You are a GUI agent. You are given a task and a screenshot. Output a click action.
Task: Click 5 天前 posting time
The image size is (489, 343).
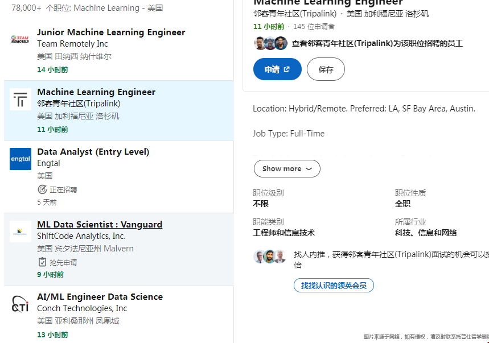47,202
